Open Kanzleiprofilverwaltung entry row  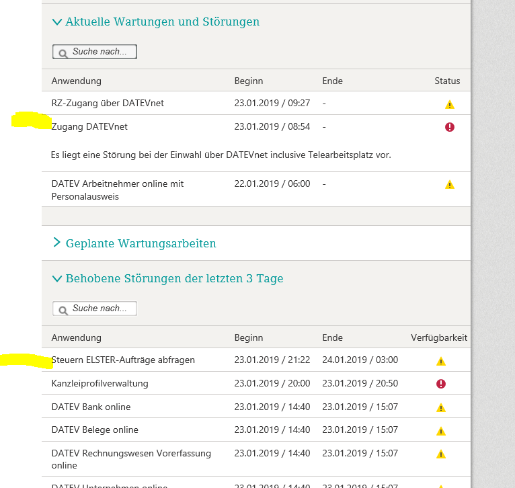click(100, 384)
